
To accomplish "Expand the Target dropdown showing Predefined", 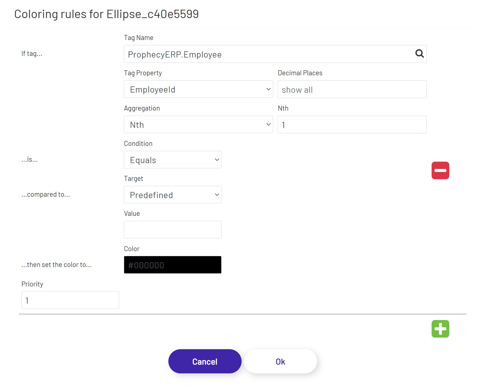I will 173,195.
